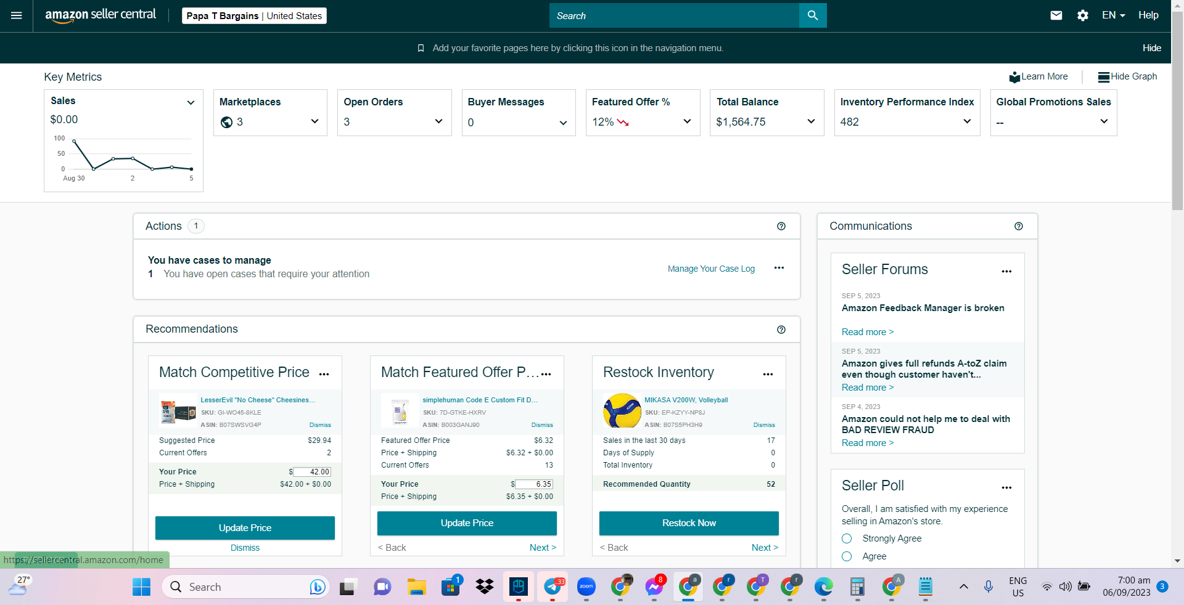The width and height of the screenshot is (1184, 605).
Task: Click the Learn More book icon
Action: [1014, 77]
